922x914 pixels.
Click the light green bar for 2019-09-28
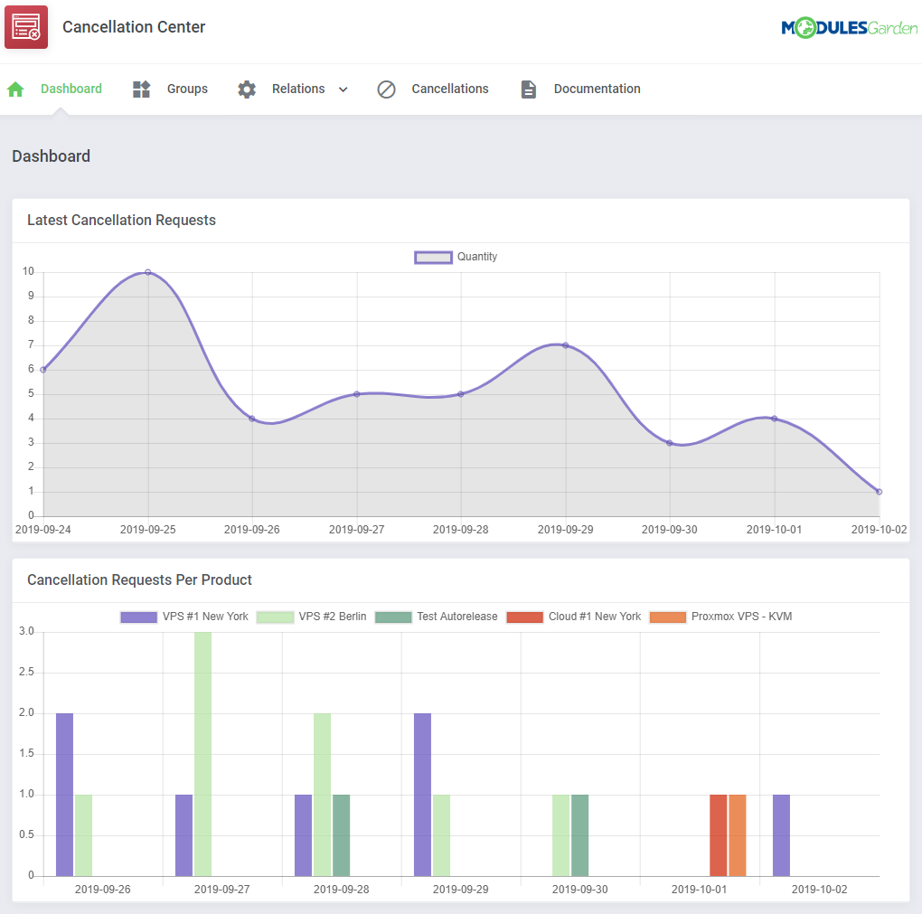coord(322,795)
